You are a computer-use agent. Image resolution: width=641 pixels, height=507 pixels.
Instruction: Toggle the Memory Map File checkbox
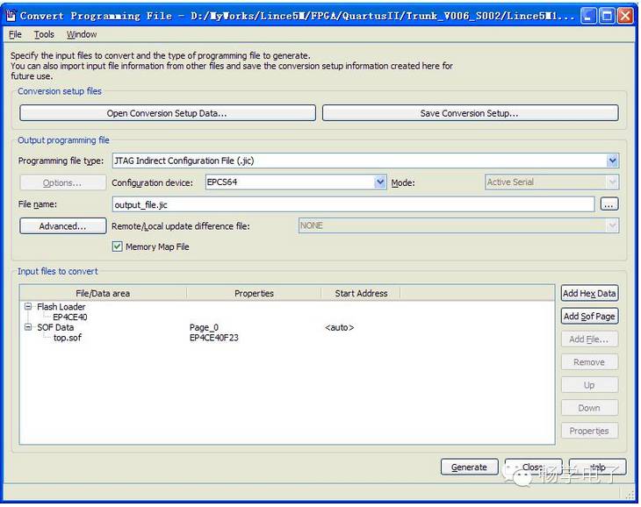tap(118, 246)
